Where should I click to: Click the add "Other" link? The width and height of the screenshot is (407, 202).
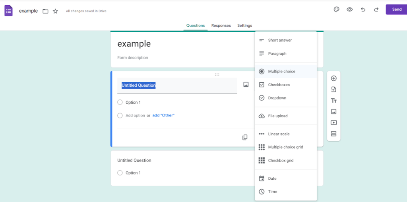pyautogui.click(x=163, y=115)
